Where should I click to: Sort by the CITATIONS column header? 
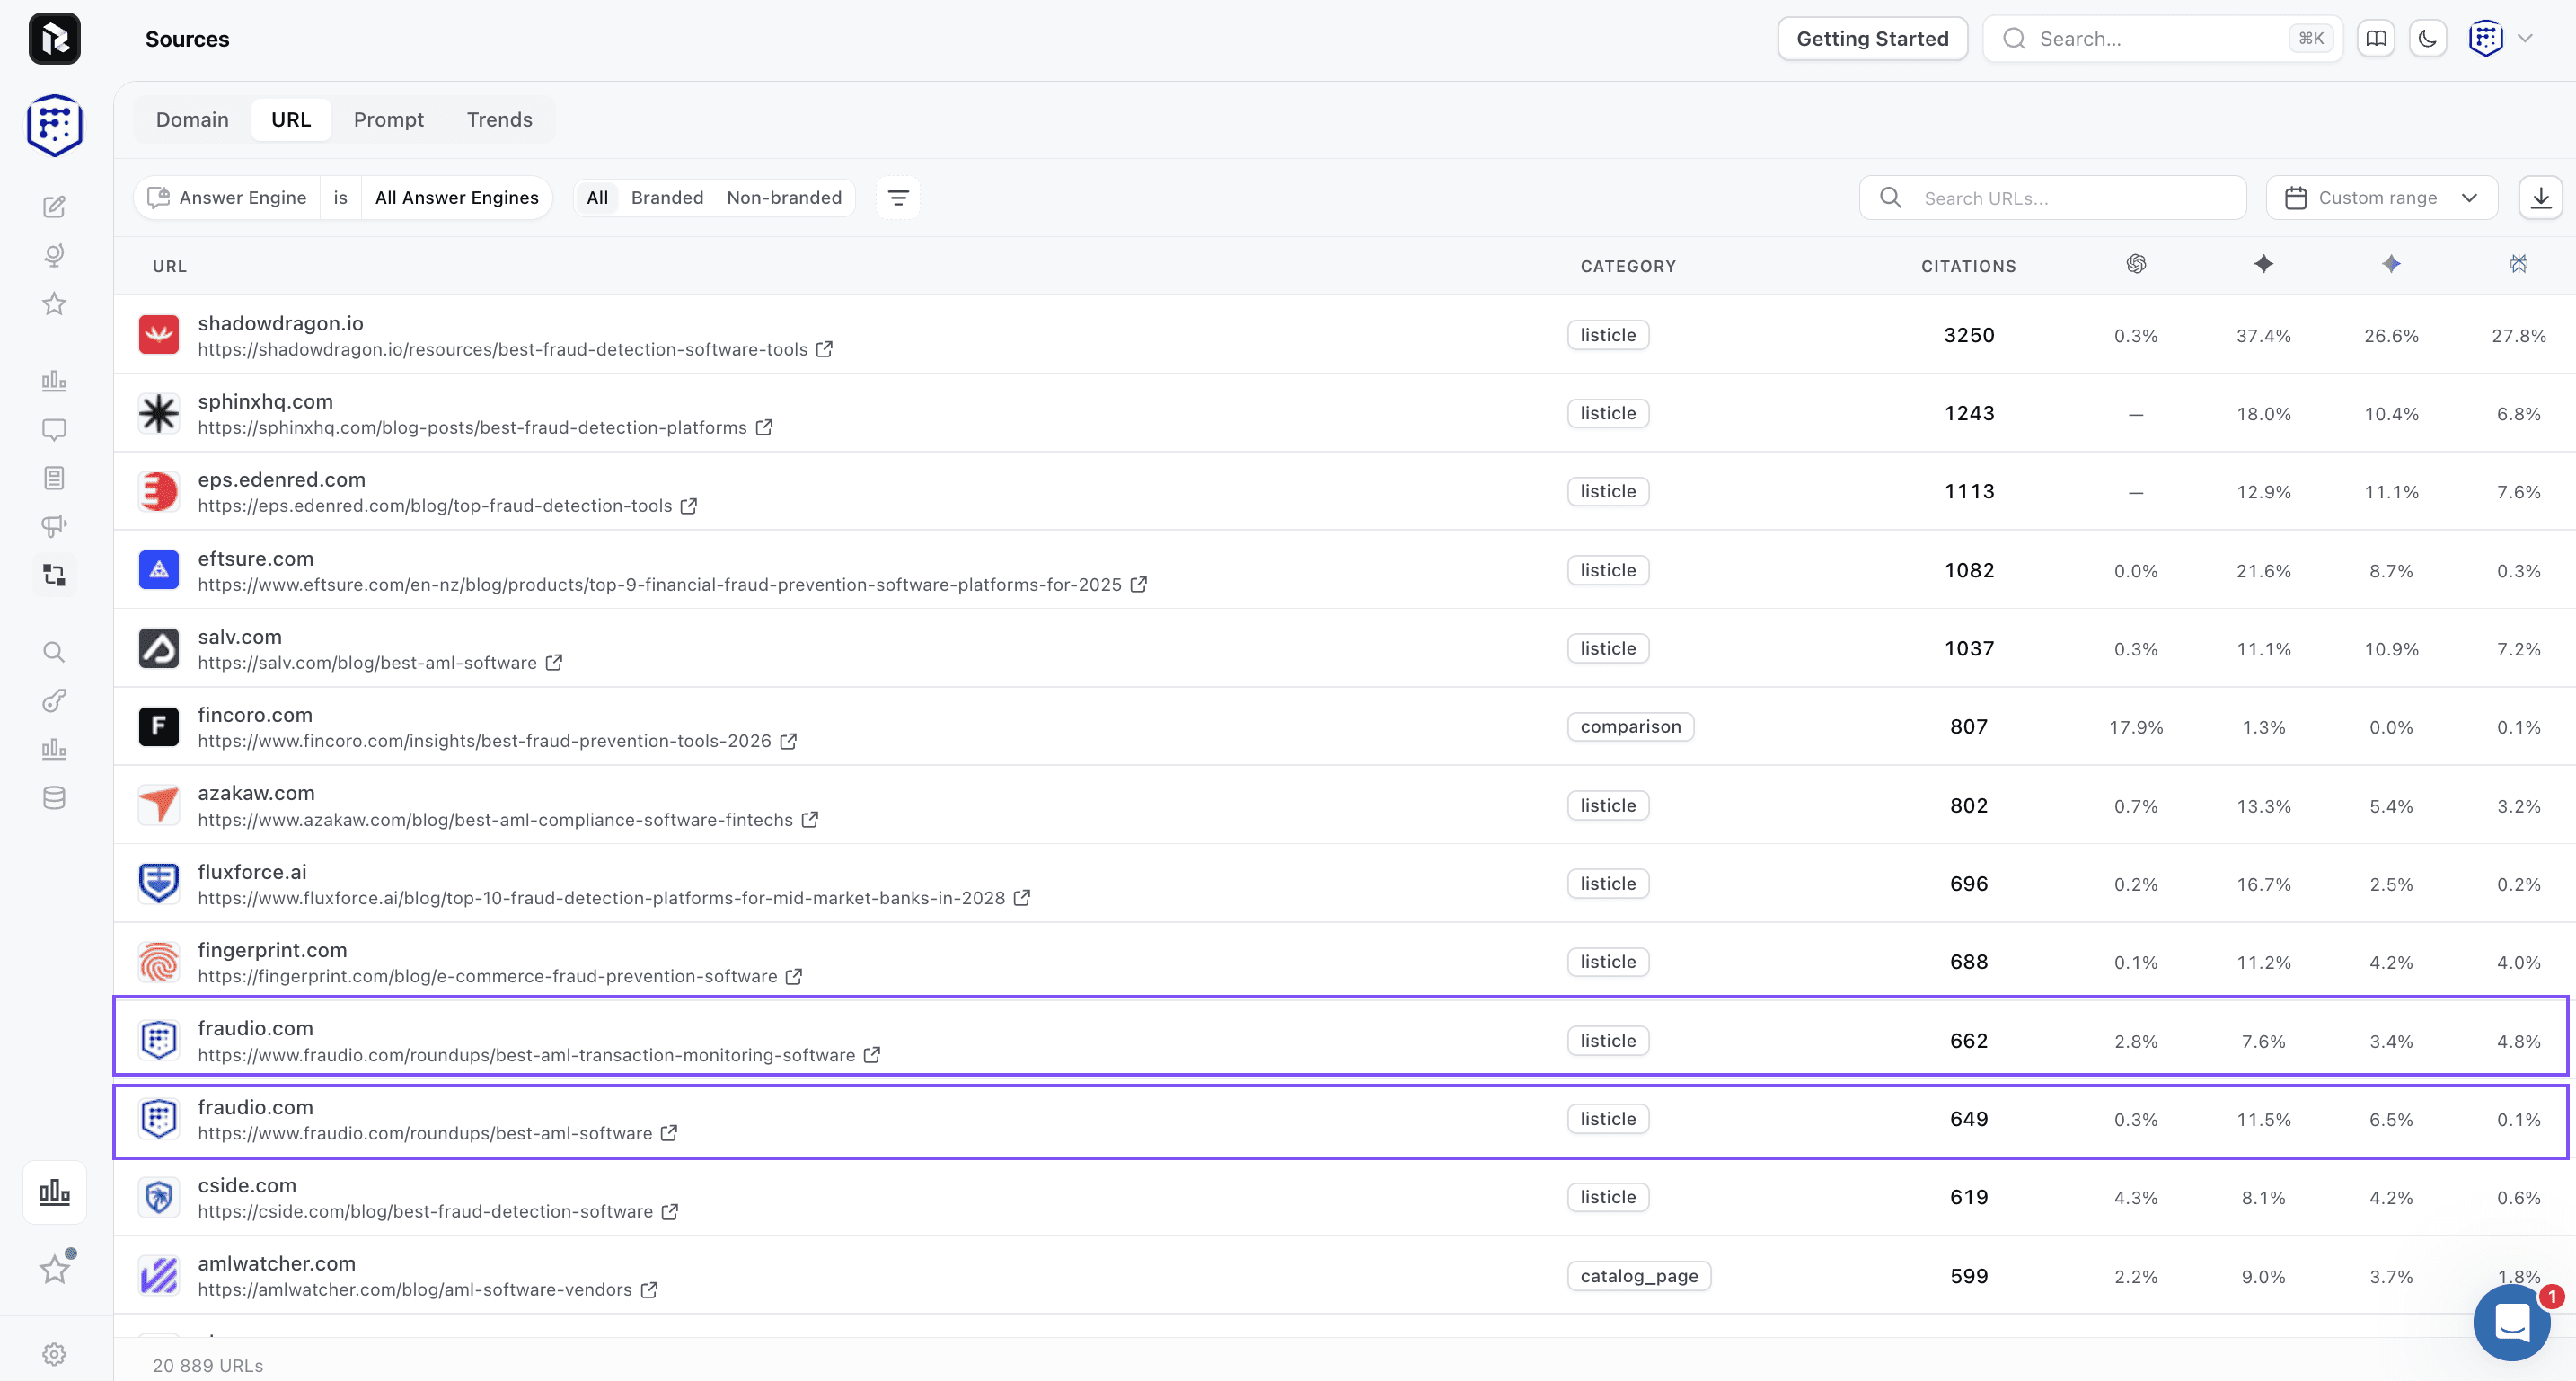tap(1968, 266)
